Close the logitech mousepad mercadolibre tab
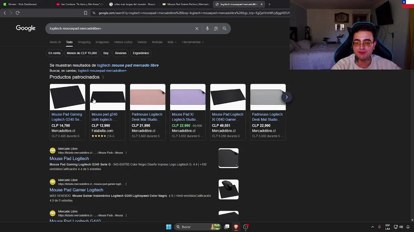414x232 pixels. pyautogui.click(x=261, y=4)
